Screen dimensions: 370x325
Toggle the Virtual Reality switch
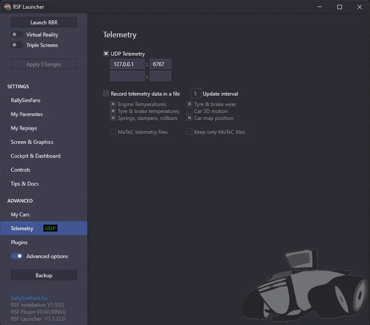pyautogui.click(x=17, y=34)
